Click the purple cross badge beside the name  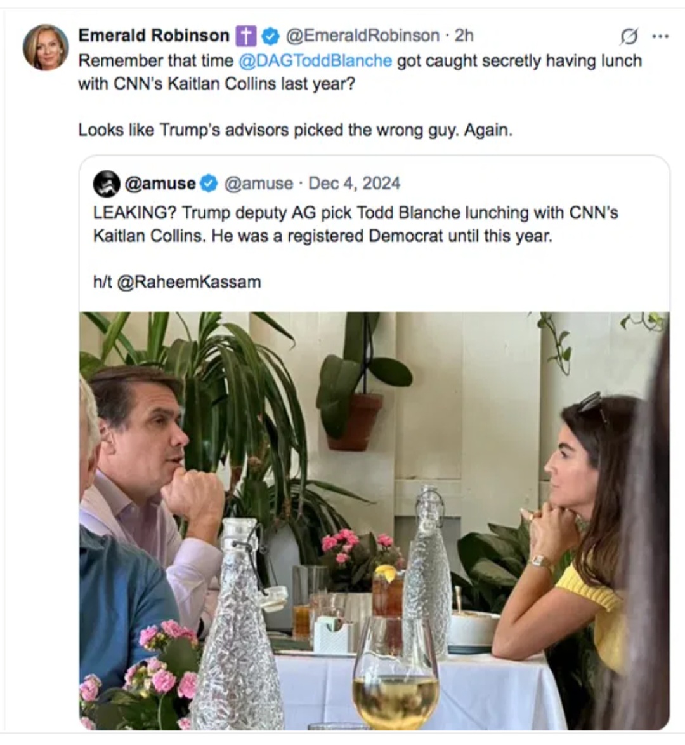[x=245, y=36]
